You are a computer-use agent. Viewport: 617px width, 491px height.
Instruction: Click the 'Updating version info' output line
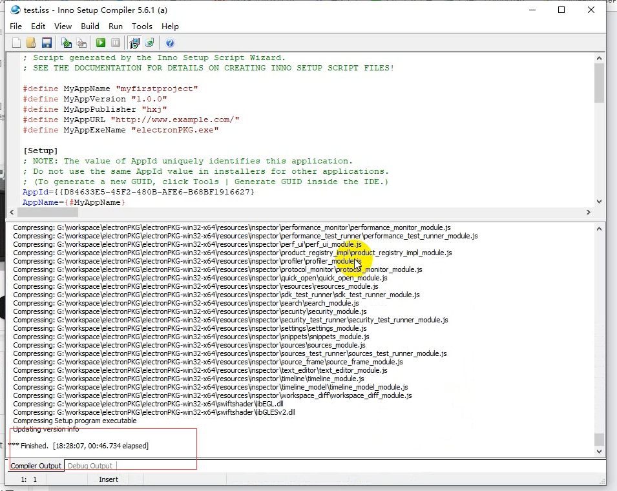[x=46, y=429]
